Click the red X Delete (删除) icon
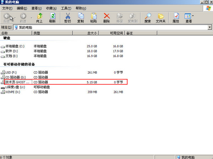The width and height of the screenshot is (213, 159). tap(107, 16)
